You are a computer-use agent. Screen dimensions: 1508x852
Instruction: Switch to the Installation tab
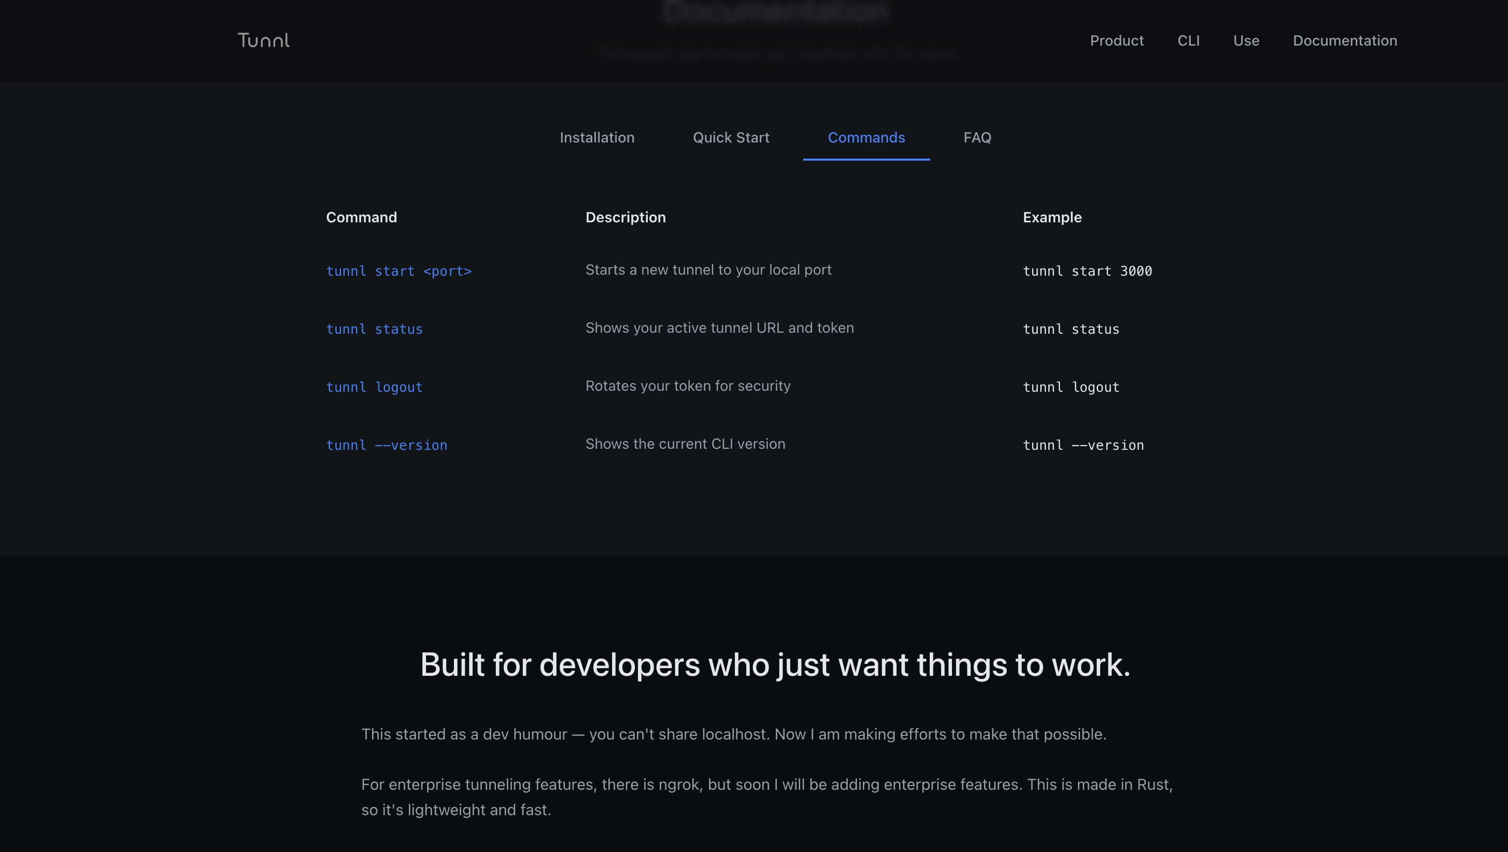(x=597, y=138)
